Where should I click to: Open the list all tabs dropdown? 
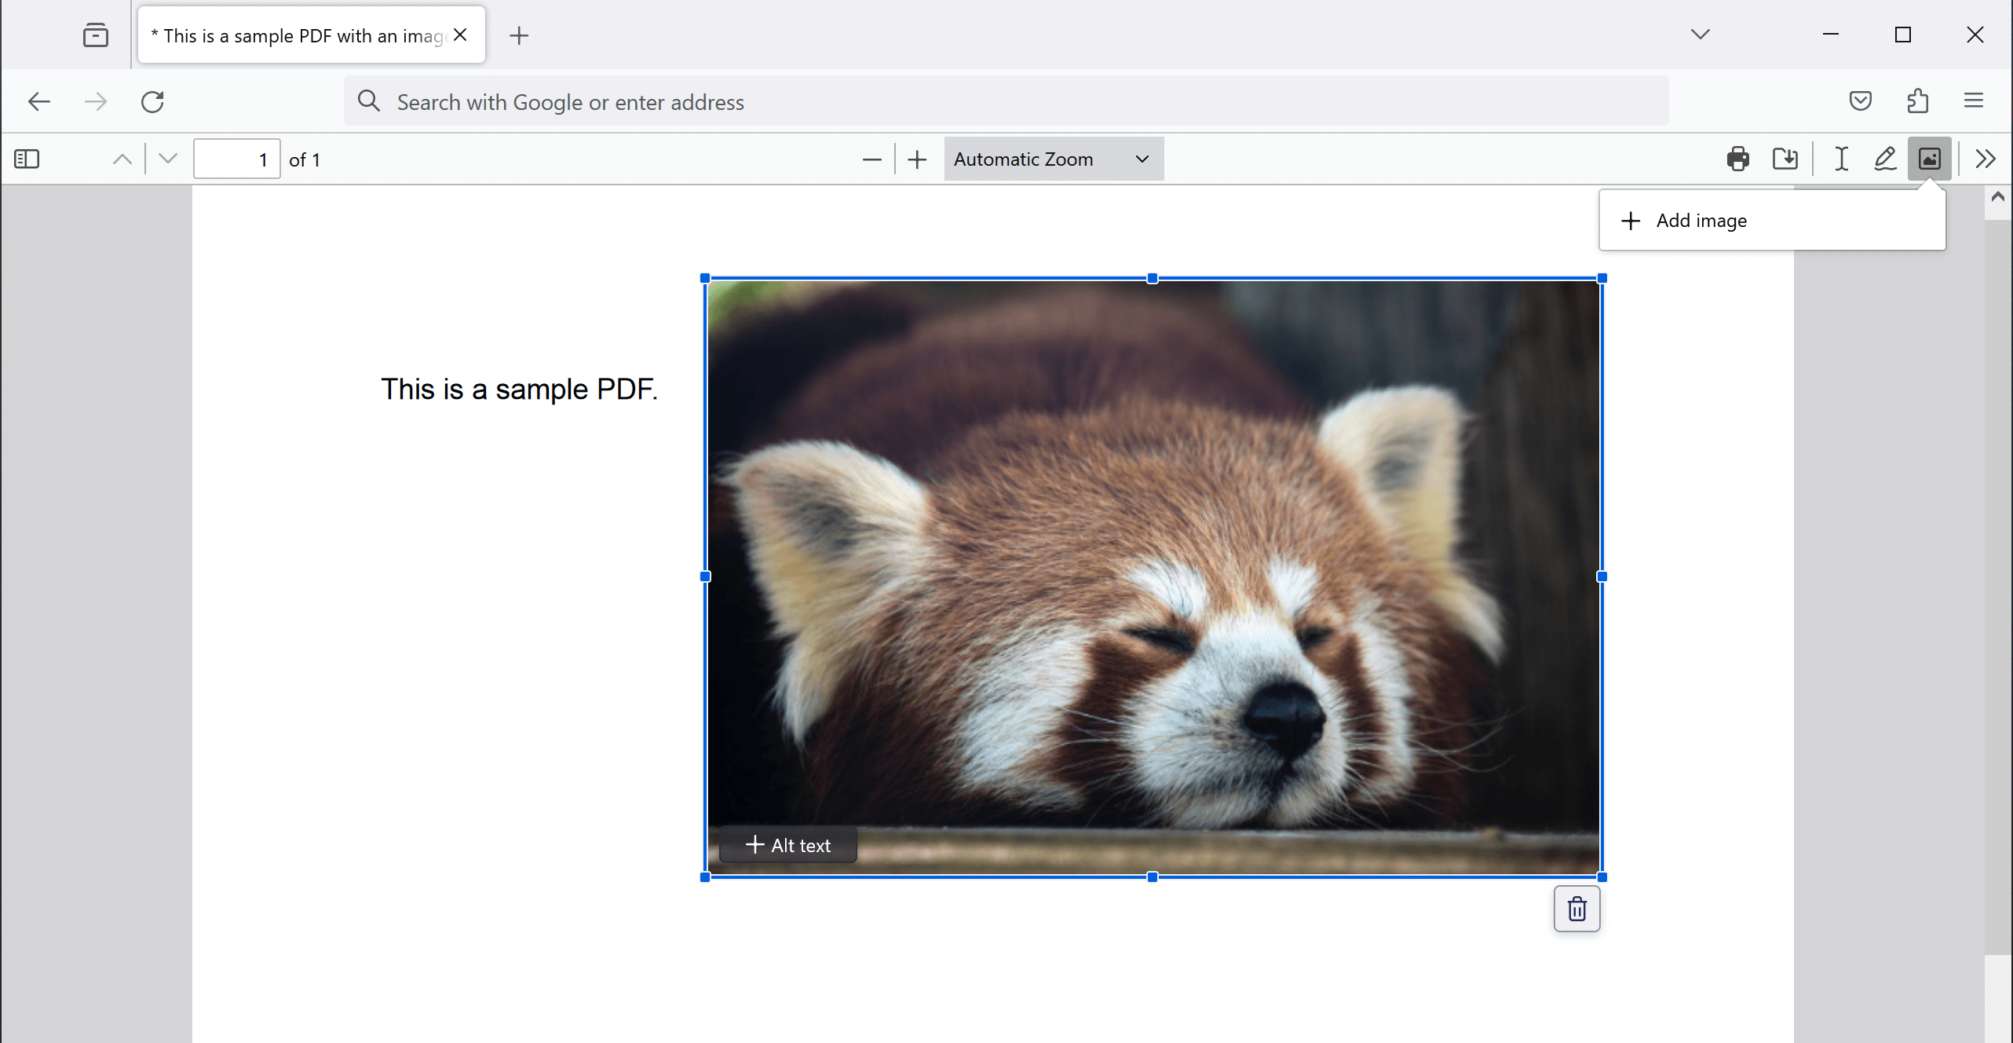tap(1700, 35)
